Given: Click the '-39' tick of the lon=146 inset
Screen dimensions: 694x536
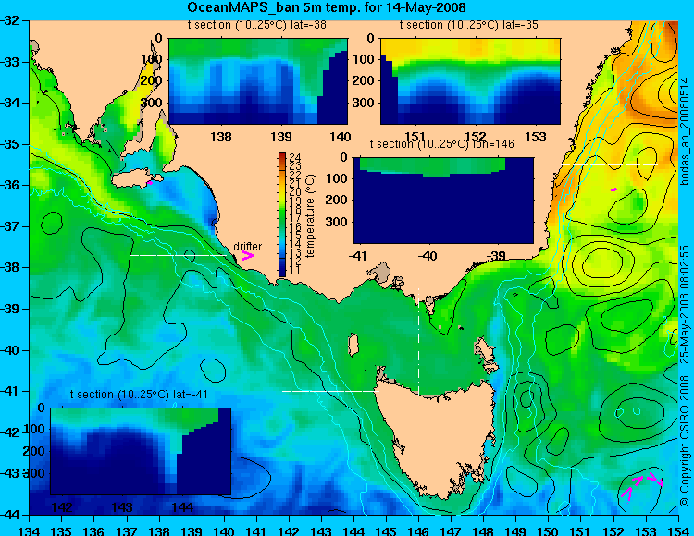Looking at the screenshot, I should point(495,255).
